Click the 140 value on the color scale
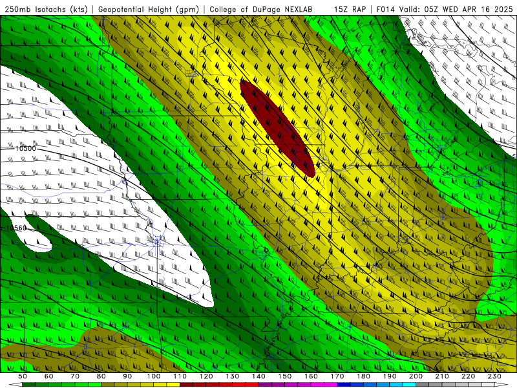Screen dimensions: 517x388 pyautogui.click(x=258, y=376)
